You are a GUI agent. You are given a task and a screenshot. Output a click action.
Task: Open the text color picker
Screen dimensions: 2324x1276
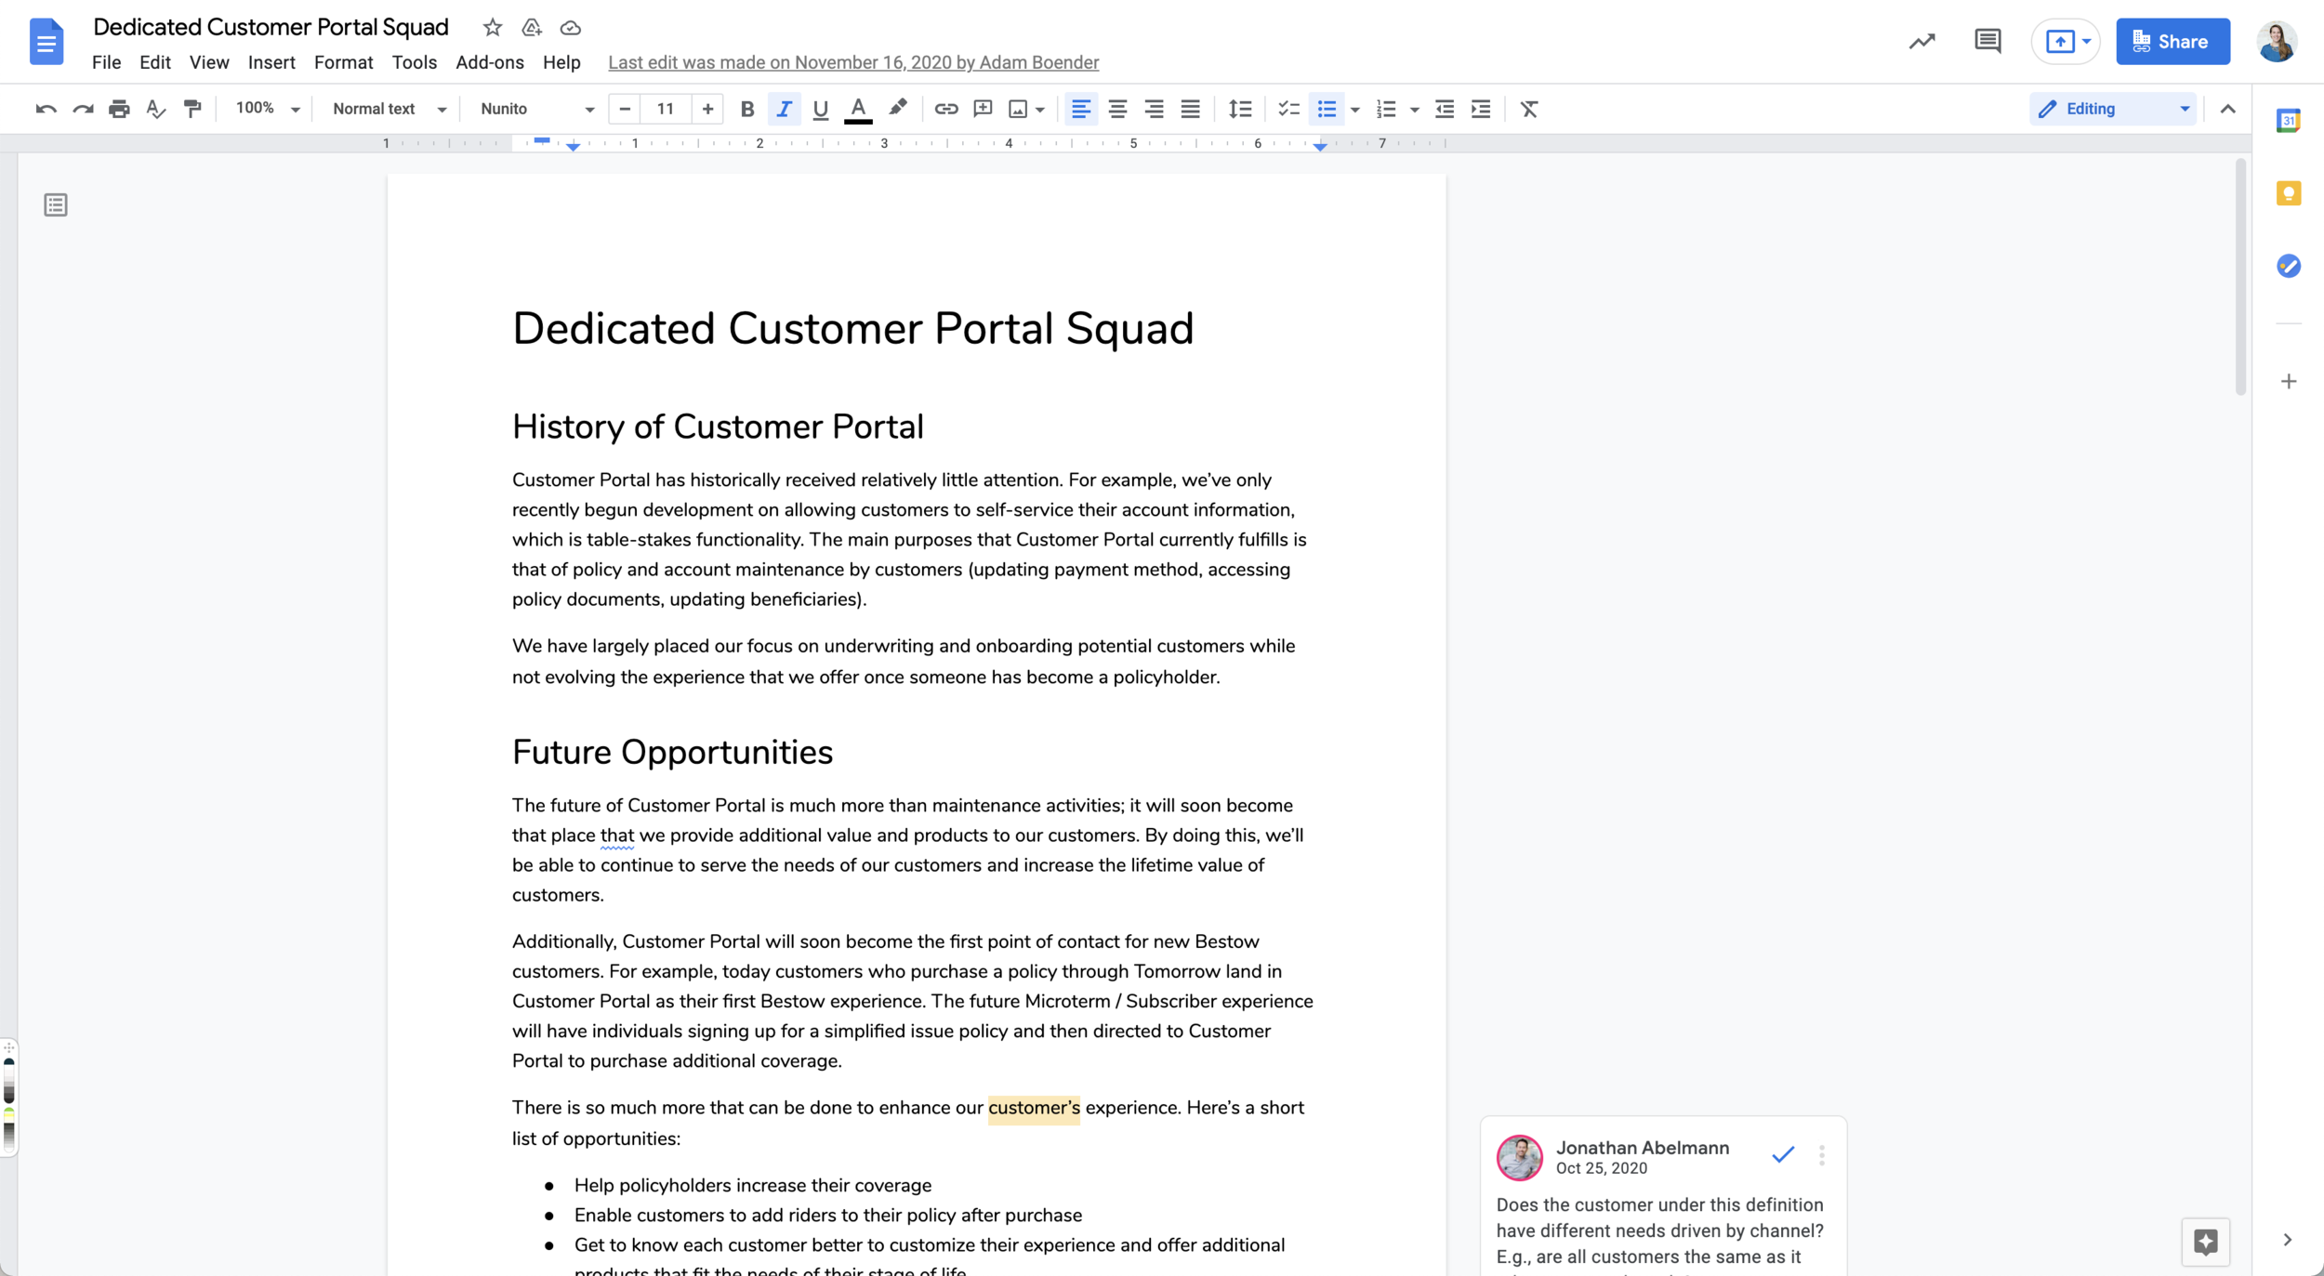click(x=858, y=109)
